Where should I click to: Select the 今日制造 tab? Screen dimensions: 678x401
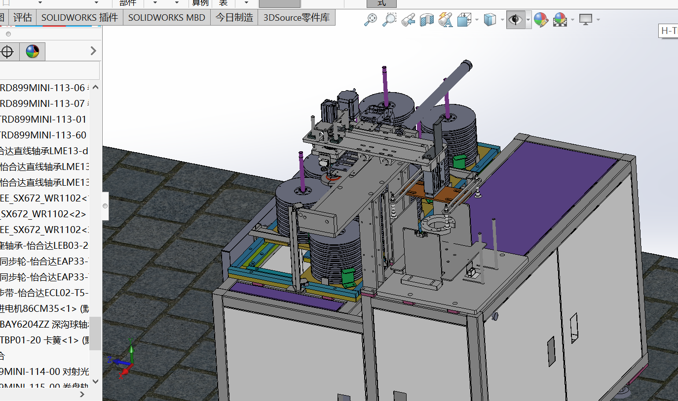(x=234, y=18)
